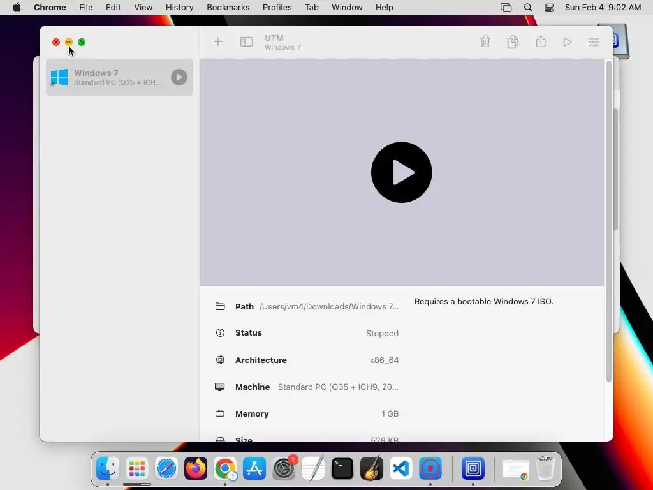Open the Profiles menu
This screenshot has width=653, height=490.
click(277, 8)
